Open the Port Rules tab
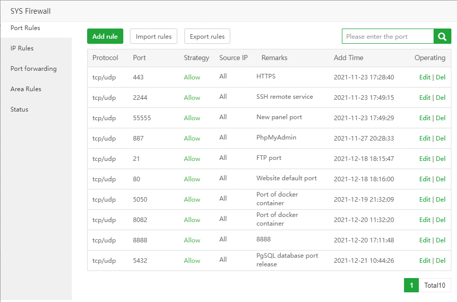The height and width of the screenshot is (302, 457). [x=25, y=28]
